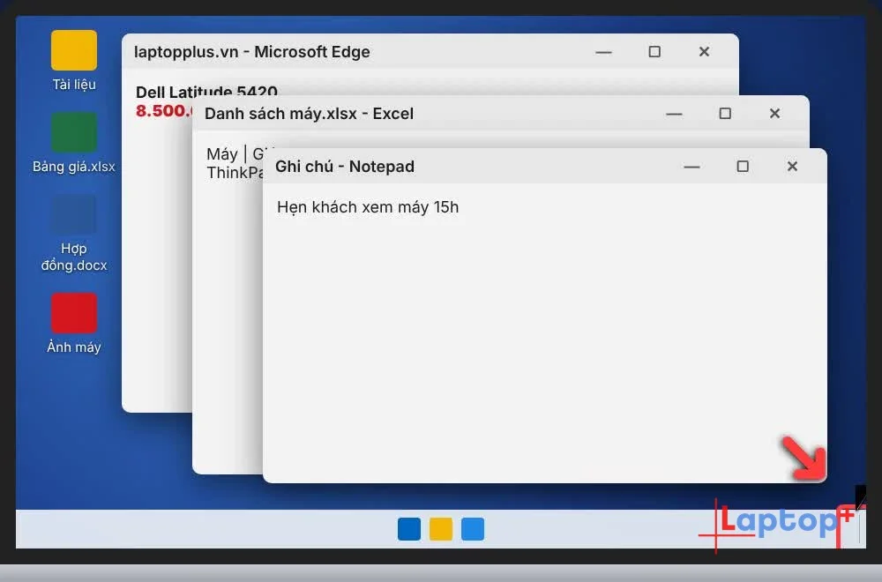Open the red Ảnh máy desktop icon
Image resolution: width=882 pixels, height=582 pixels.
click(74, 313)
